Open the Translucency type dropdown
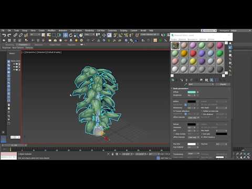The height and width of the screenshot is (189, 252). click(x=194, y=154)
